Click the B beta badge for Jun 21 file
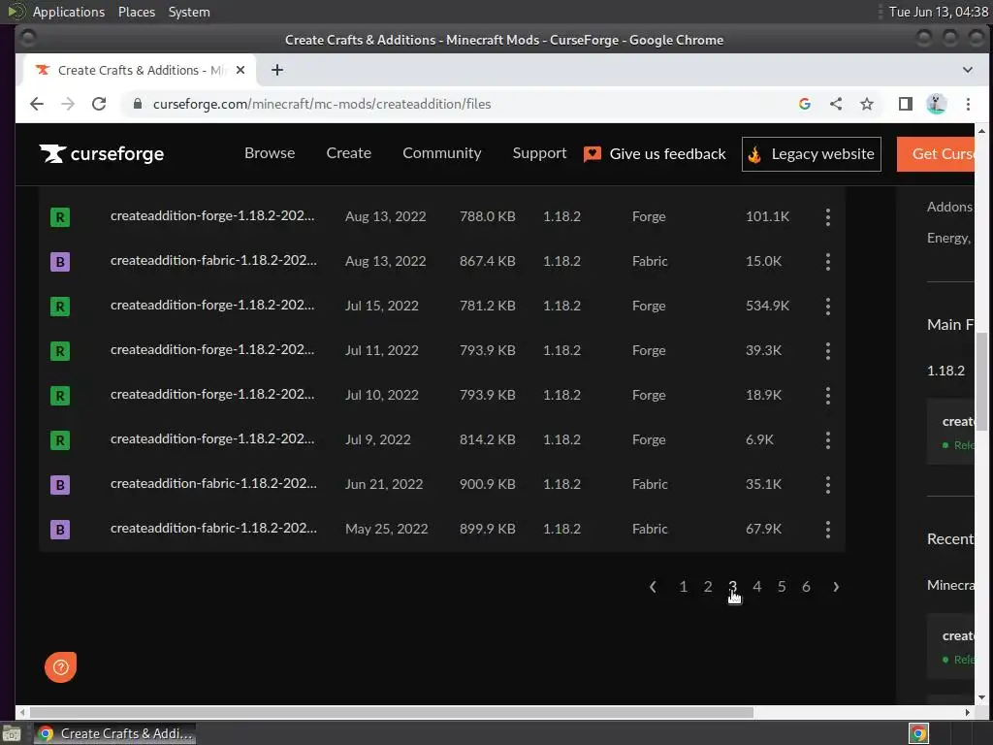The width and height of the screenshot is (993, 745). 60,485
